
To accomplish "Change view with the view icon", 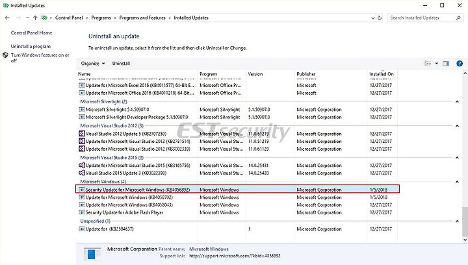I will 428,64.
